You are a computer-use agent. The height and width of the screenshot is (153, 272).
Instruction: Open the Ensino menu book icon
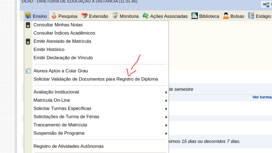[x=28, y=16]
